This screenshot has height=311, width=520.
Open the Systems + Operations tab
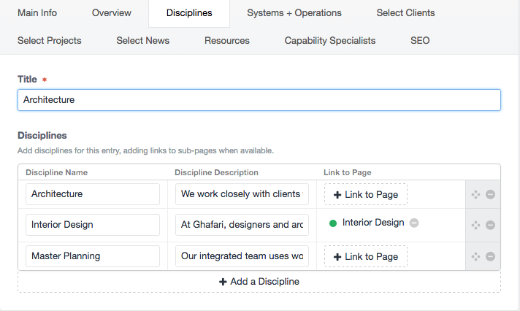294,13
